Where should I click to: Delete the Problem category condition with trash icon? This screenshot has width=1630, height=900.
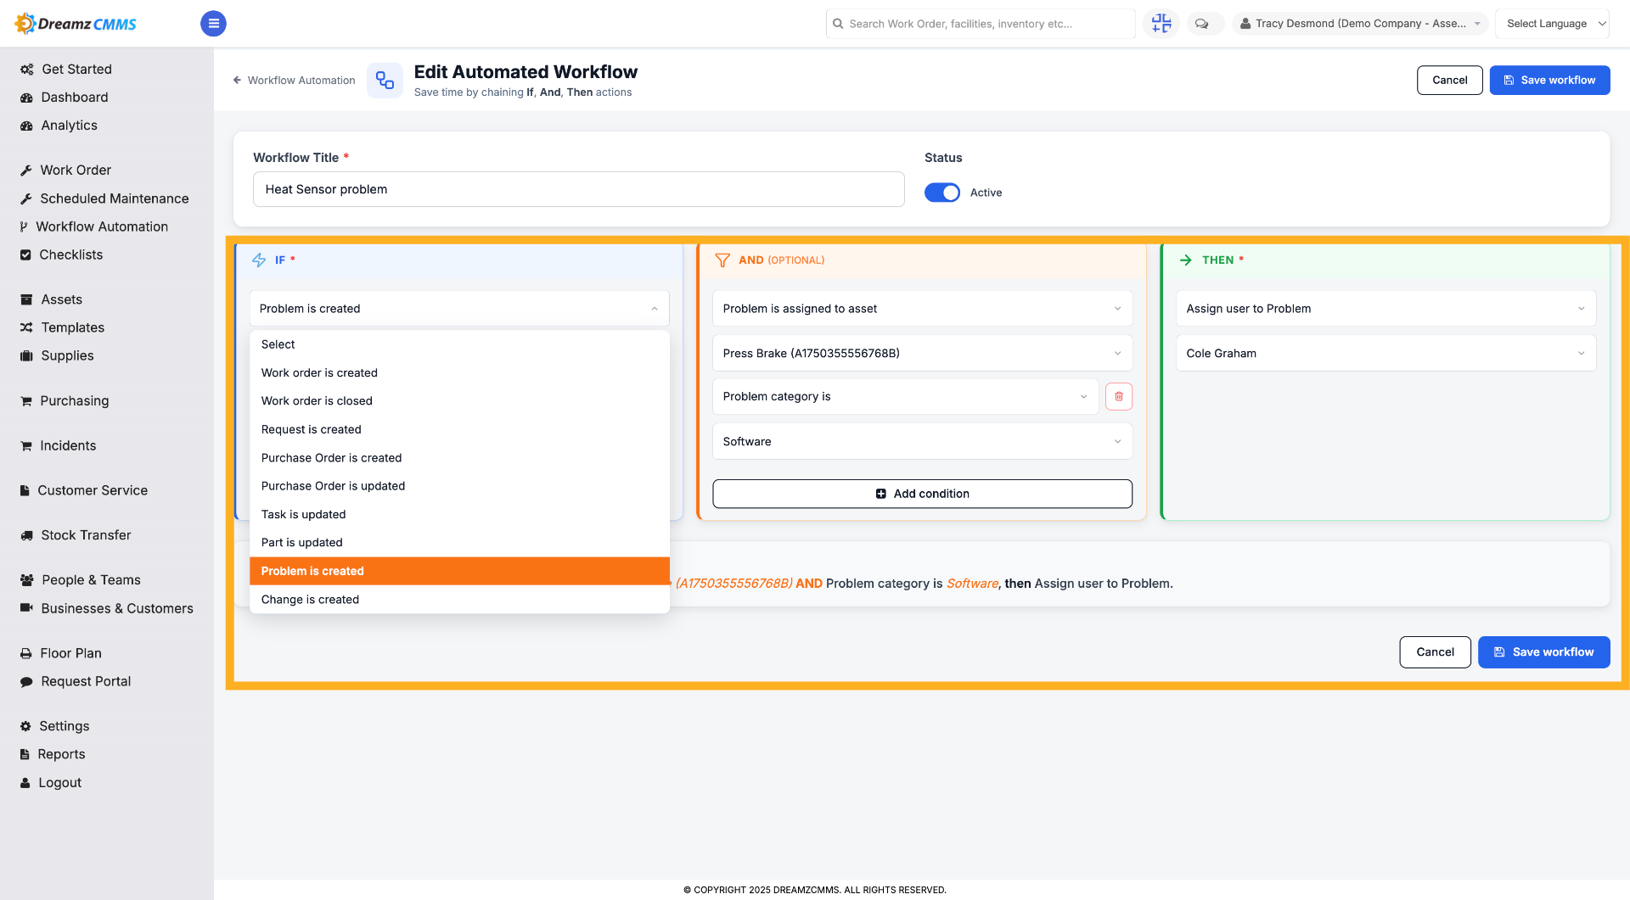click(1119, 396)
